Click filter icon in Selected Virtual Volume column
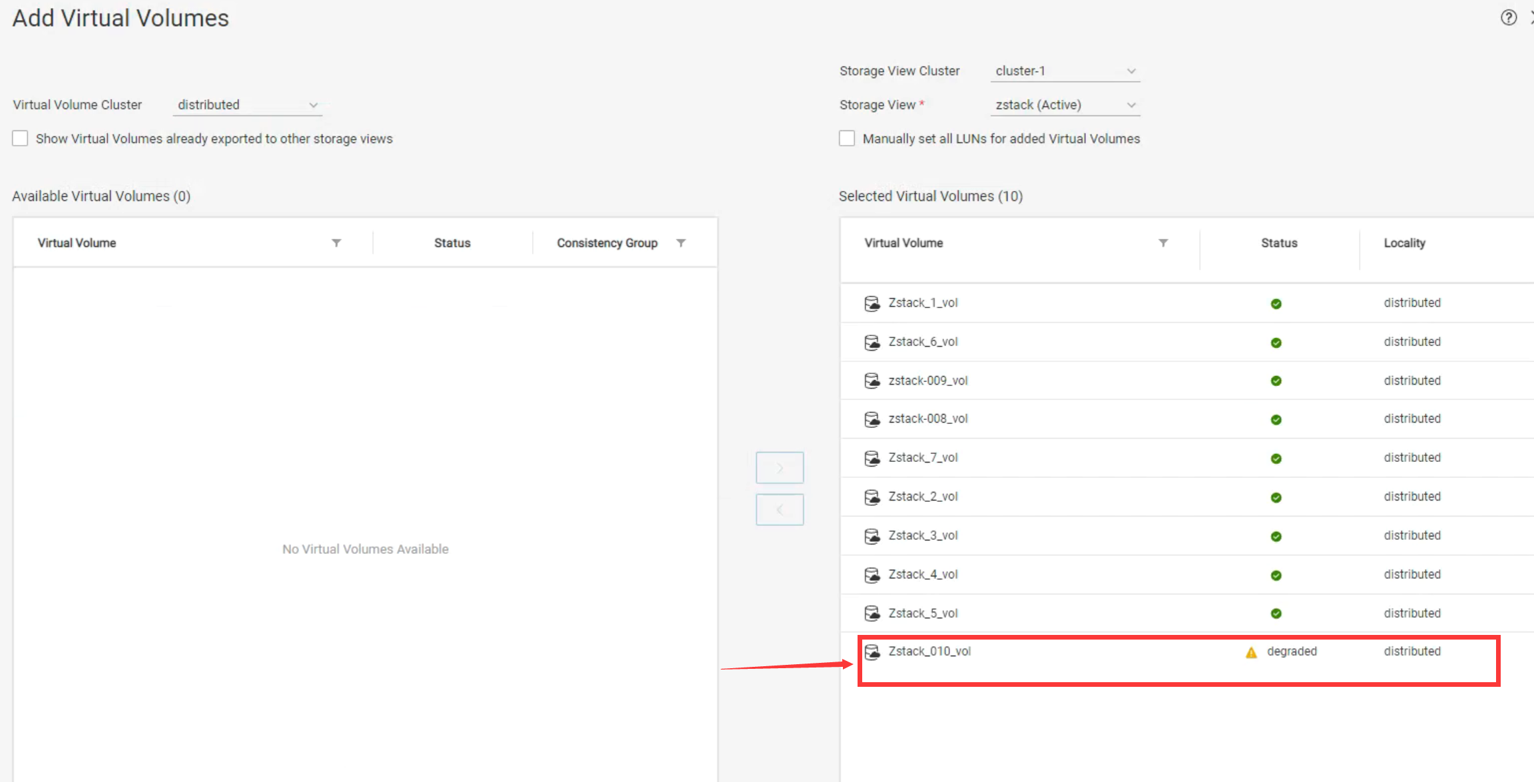This screenshot has height=782, width=1534. coord(1162,243)
